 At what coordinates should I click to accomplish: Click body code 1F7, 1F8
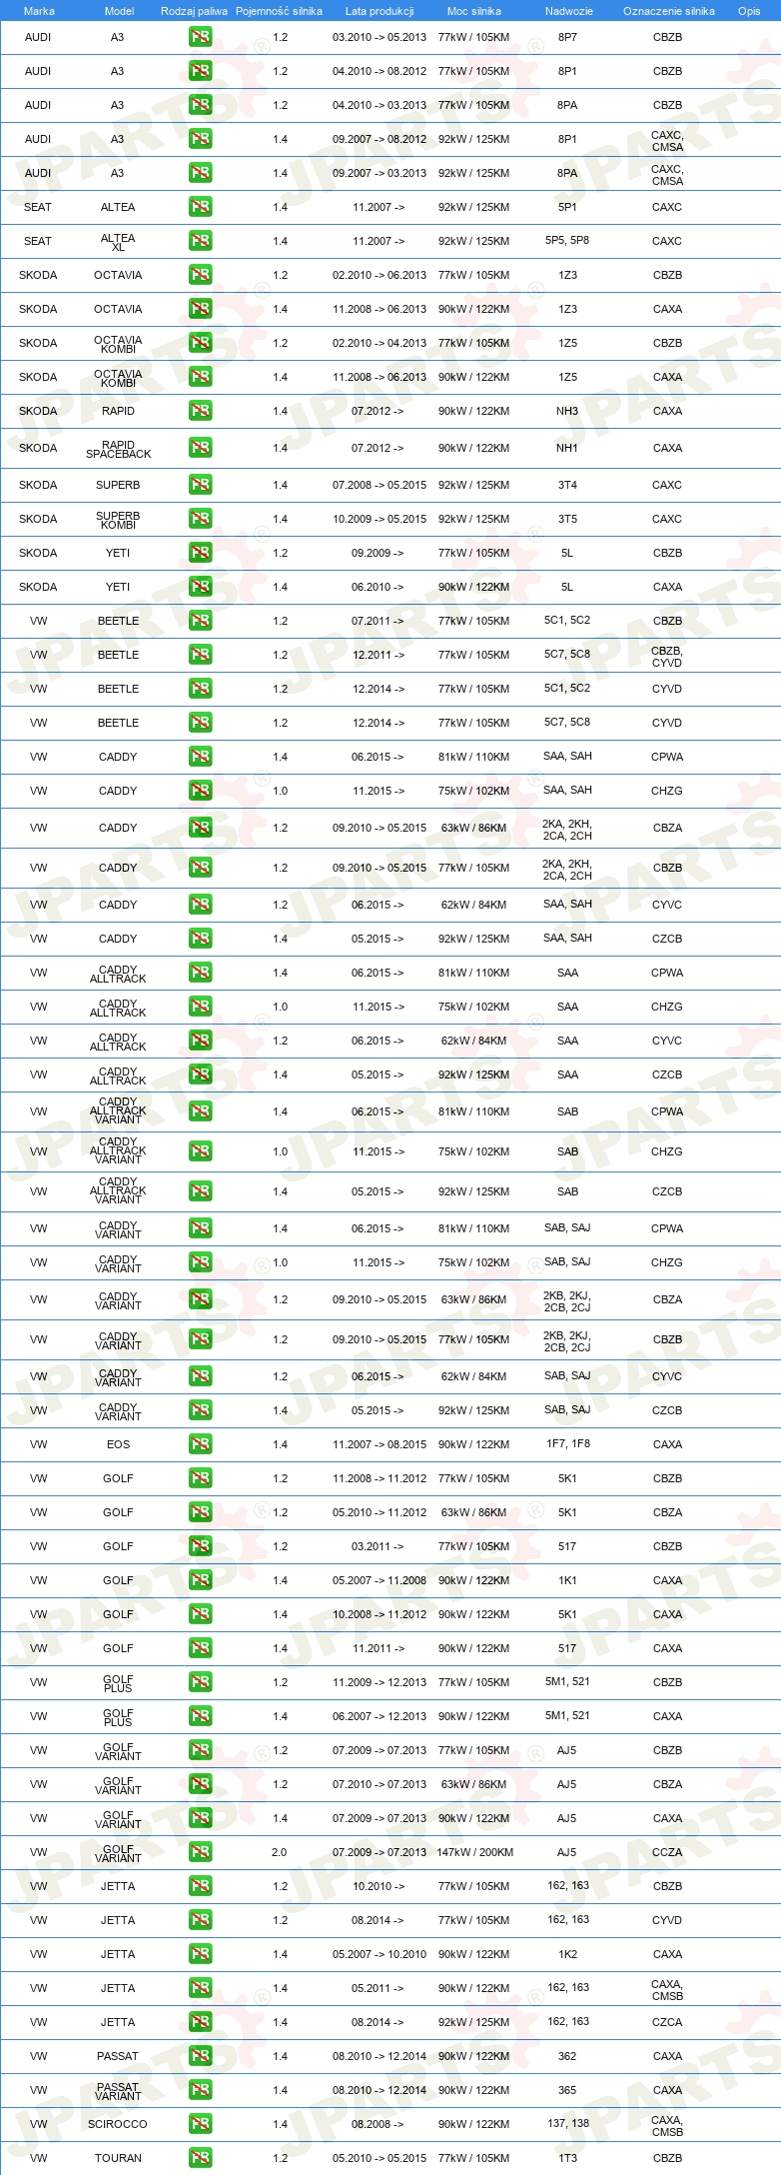click(567, 1444)
